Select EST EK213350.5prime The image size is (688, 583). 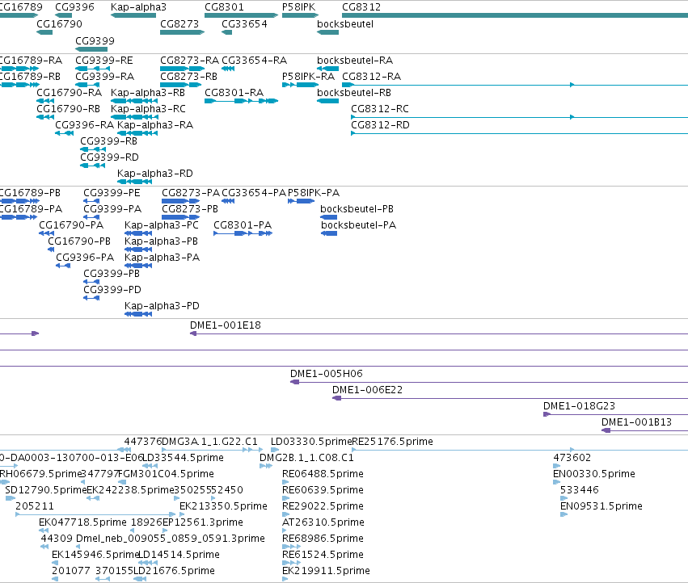pos(223,505)
